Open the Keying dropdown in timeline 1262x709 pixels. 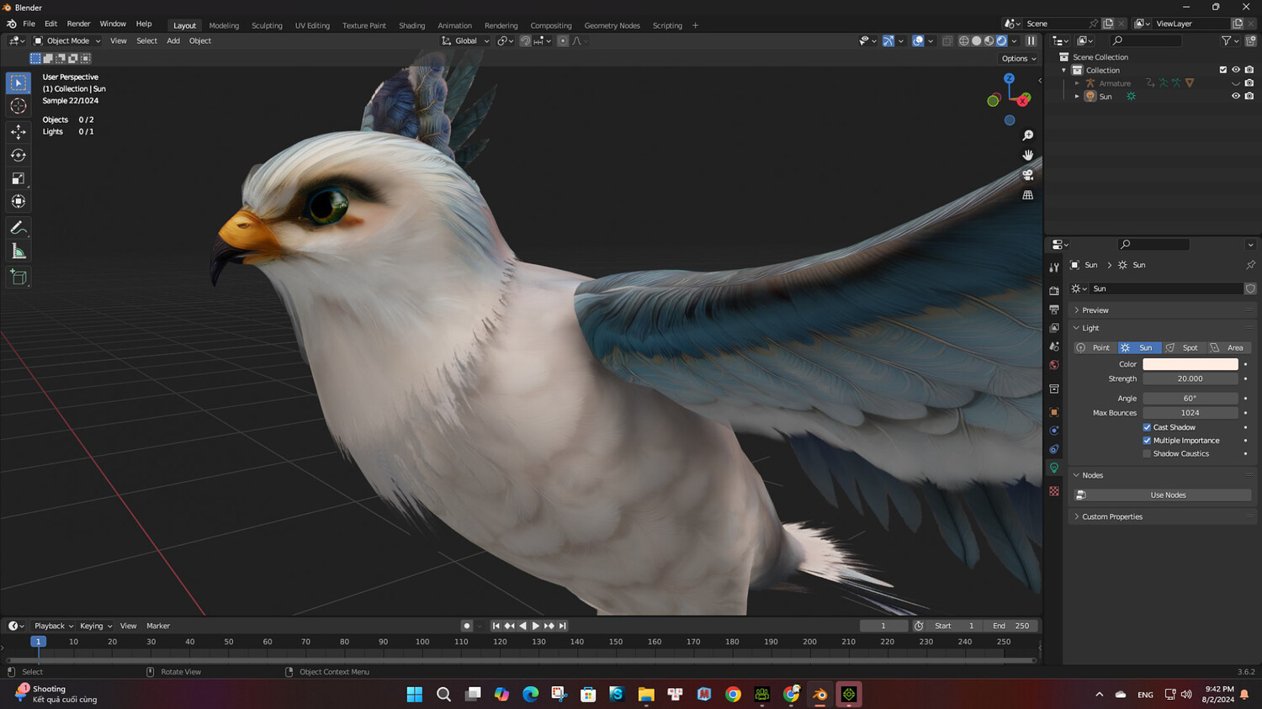(96, 626)
